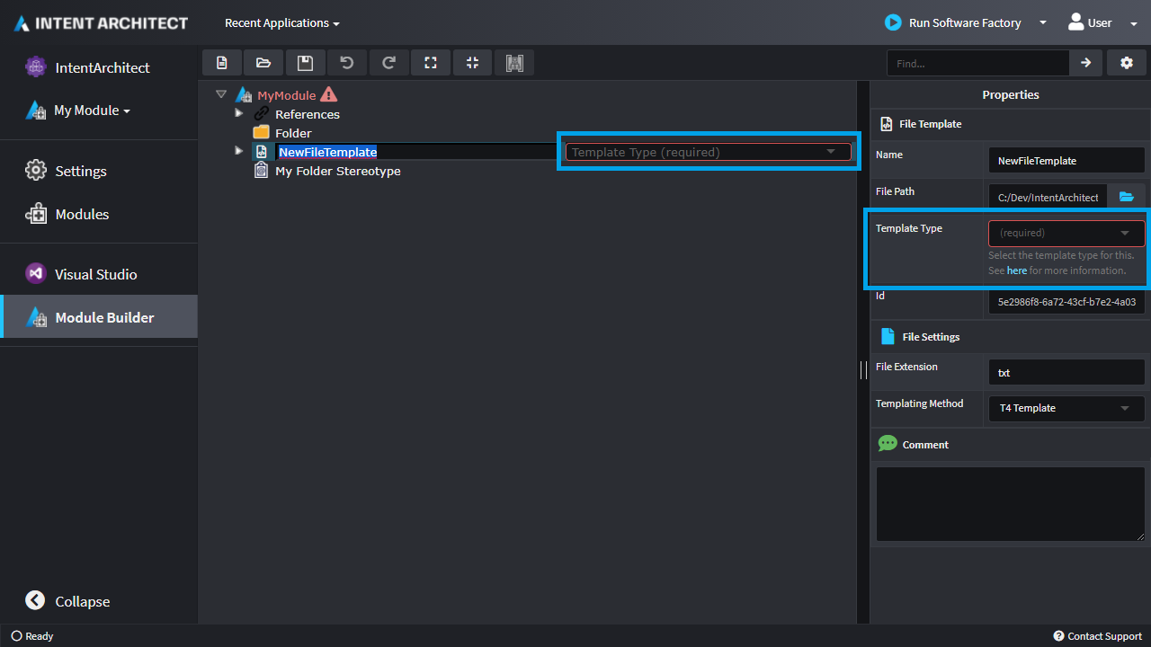Screen dimensions: 1151x647
Task: Expand all tree nodes icon
Action: pos(431,63)
